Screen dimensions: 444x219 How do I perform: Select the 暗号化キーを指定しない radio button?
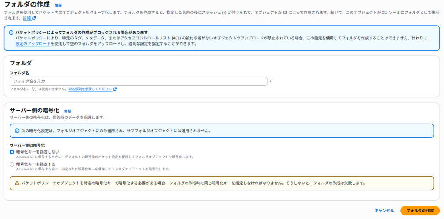(x=12, y=152)
